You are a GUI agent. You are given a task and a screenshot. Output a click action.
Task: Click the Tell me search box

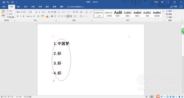click(76, 7)
